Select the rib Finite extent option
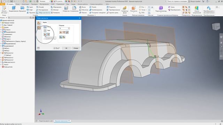This screenshot has width=223, height=125. (64, 37)
